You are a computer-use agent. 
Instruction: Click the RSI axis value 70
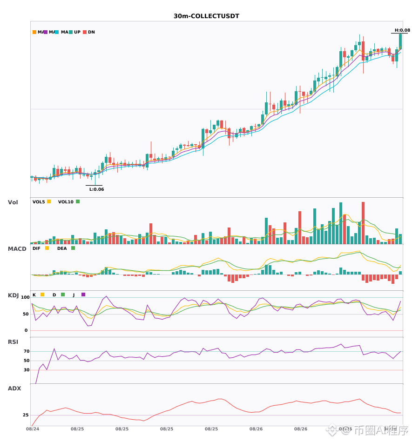[x=27, y=351]
